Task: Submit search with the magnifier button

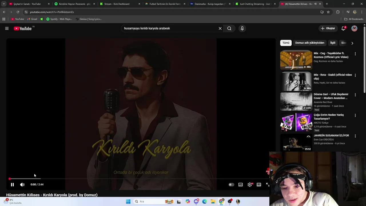Action: 229,28
